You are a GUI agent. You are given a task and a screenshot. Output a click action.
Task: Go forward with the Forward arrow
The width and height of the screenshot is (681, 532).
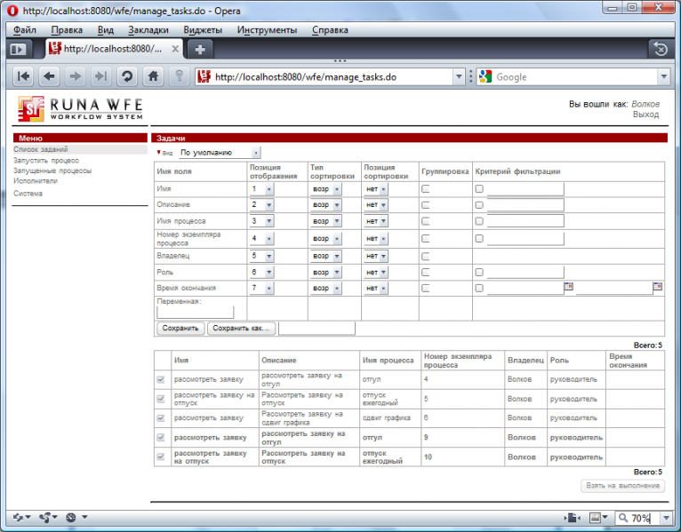[76, 76]
